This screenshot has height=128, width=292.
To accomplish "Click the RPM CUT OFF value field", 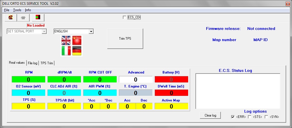I will [100, 79].
